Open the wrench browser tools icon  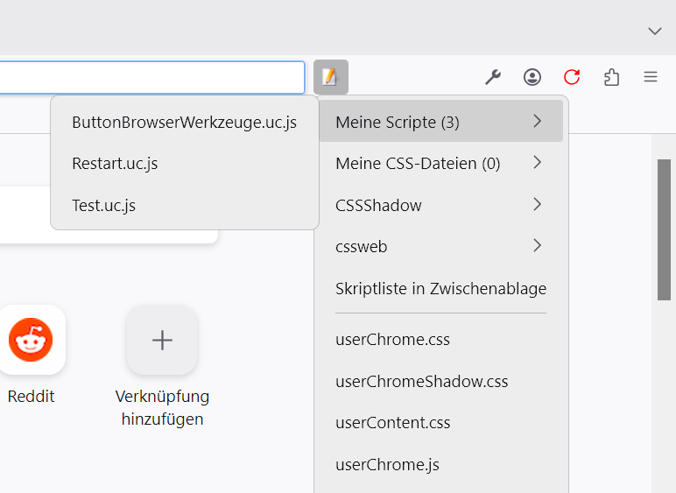[493, 77]
